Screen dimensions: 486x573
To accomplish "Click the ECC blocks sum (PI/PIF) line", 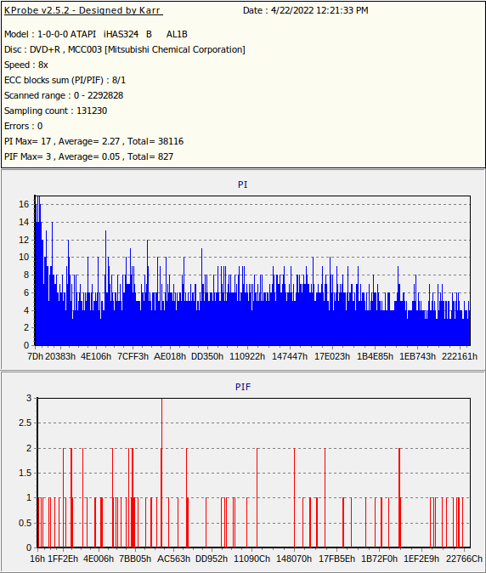I will (65, 80).
